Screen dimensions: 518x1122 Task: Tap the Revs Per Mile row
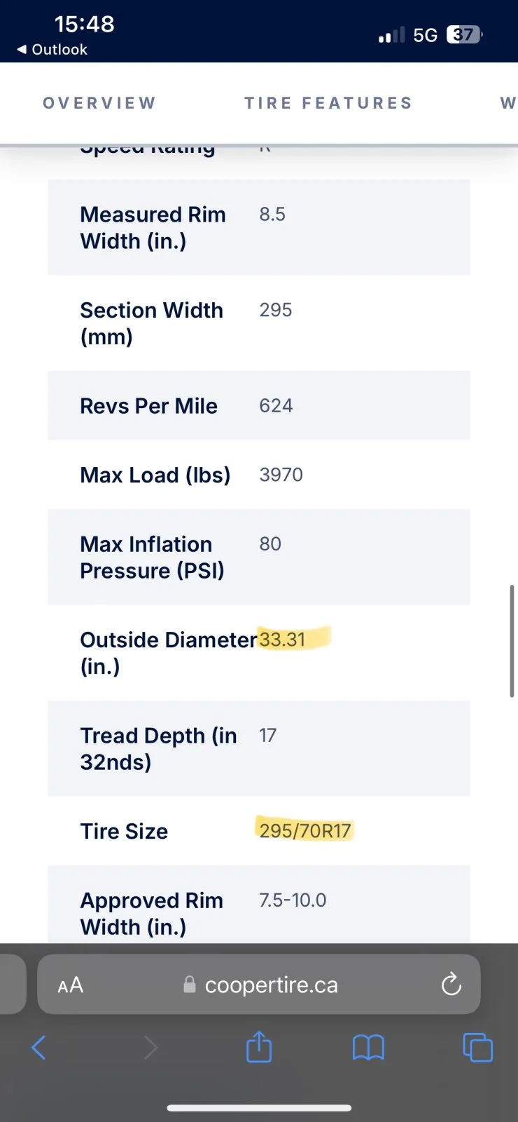point(259,406)
